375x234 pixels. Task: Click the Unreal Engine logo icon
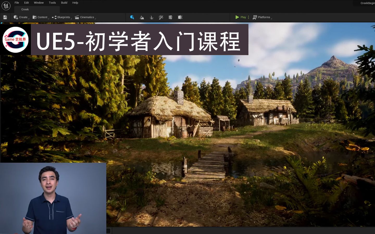6,5
